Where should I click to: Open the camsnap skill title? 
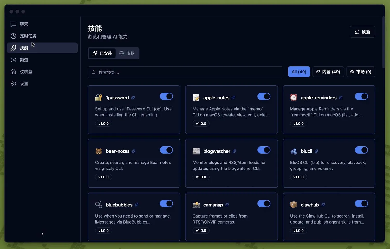pos(213,205)
